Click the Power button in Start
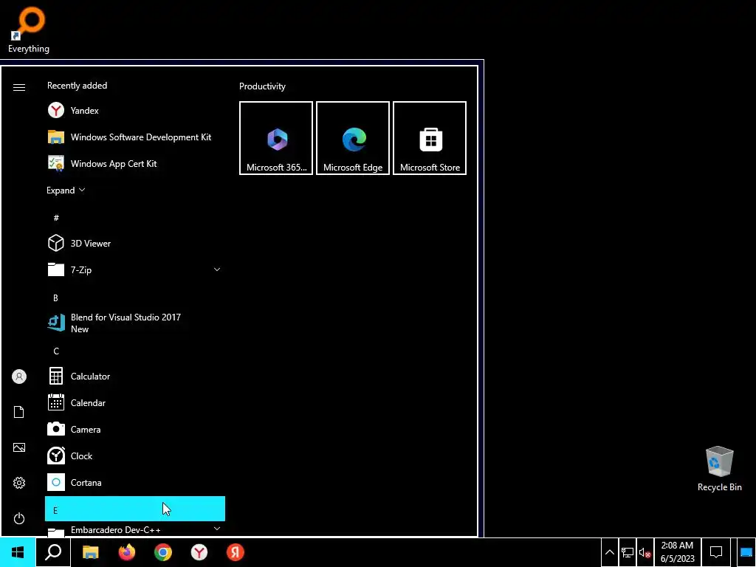 tap(19, 518)
